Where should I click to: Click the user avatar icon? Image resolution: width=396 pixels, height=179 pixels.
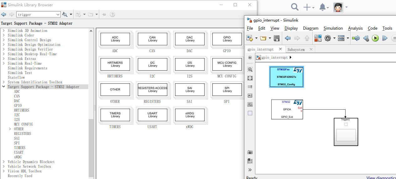[x=338, y=7]
